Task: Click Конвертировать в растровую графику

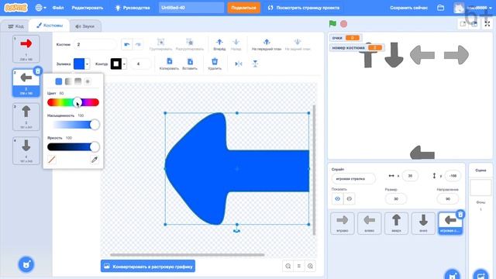Action: [x=148, y=267]
